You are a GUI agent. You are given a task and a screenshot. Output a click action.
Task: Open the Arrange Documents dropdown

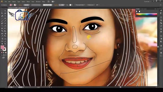pyautogui.click(x=53, y=2)
